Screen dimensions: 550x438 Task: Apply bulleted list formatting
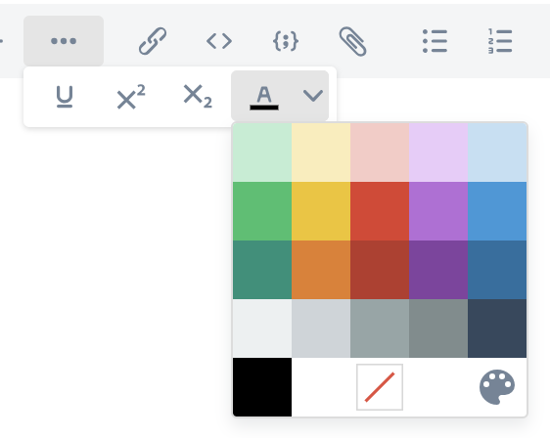coord(435,41)
